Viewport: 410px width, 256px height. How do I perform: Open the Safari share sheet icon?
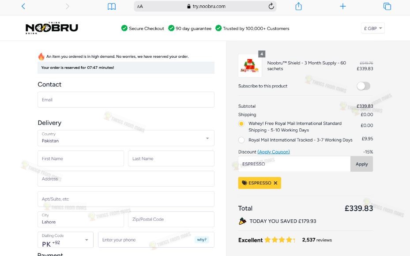coord(298,6)
